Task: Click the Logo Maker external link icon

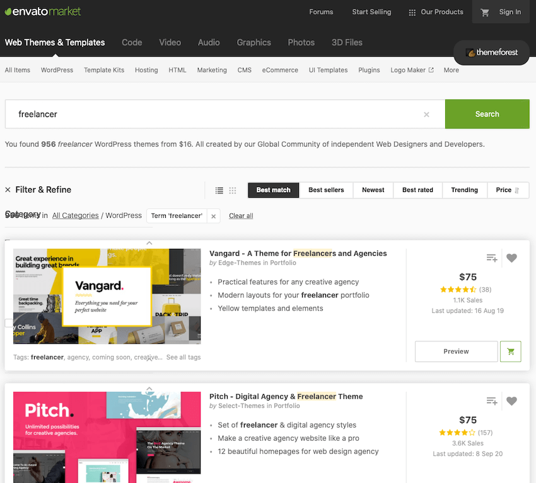Action: coord(431,70)
